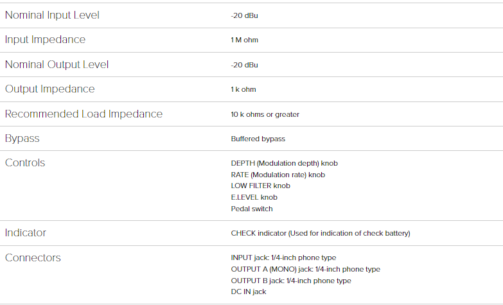
Task: Click the Bypass row label
Action: click(22, 139)
